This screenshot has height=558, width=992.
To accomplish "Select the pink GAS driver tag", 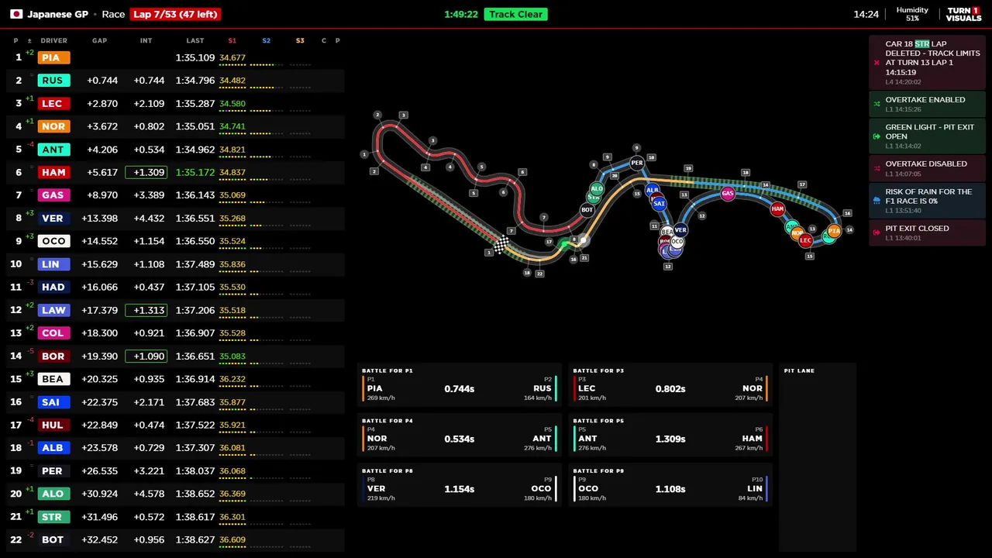I will [x=53, y=195].
